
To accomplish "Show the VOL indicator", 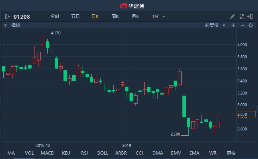I will click(29, 153).
